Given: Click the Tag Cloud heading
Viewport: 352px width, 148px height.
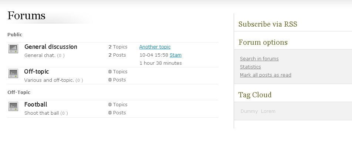Looking at the screenshot, I should click(255, 95).
